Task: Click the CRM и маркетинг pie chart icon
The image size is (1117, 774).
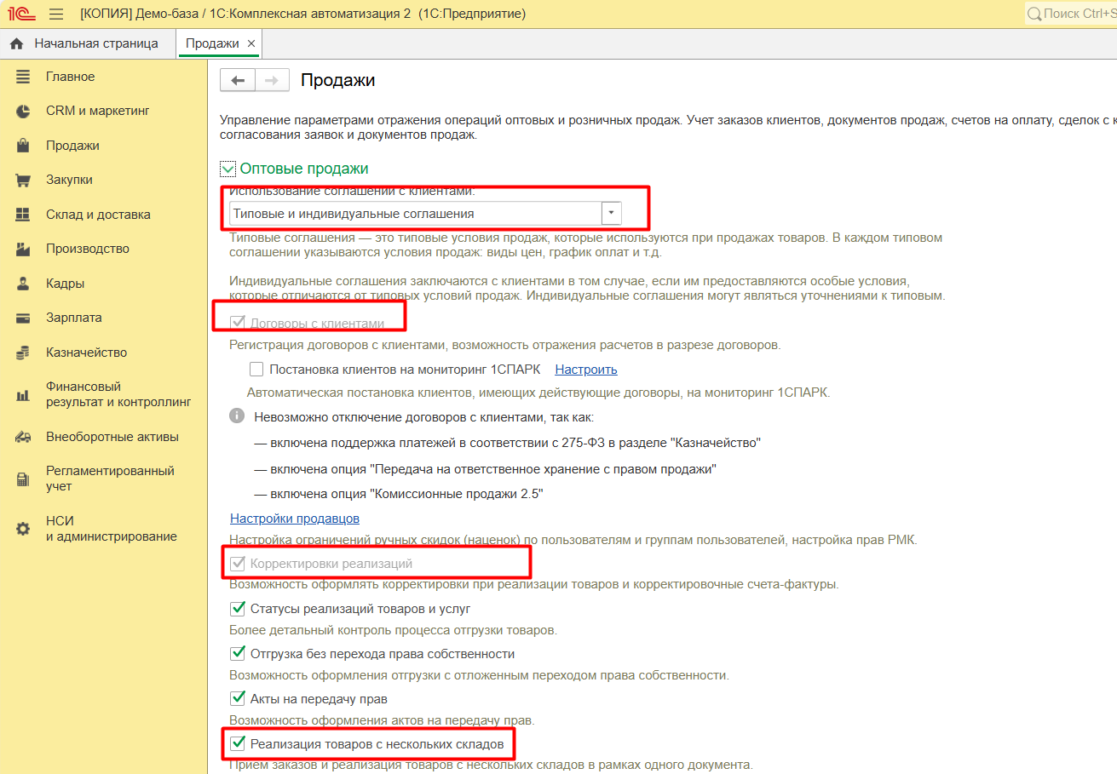Action: click(23, 112)
